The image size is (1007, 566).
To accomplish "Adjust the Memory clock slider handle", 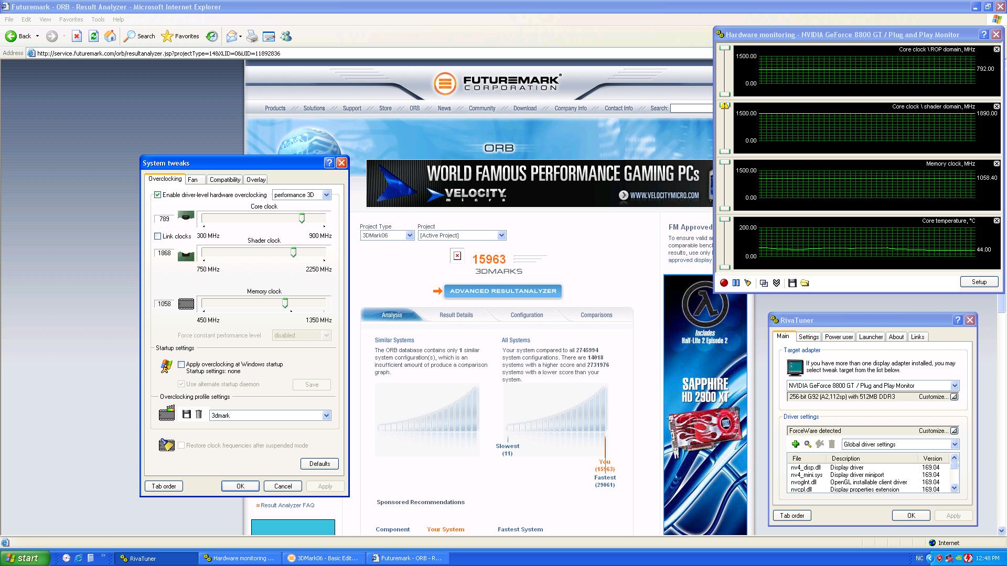I will (x=285, y=303).
